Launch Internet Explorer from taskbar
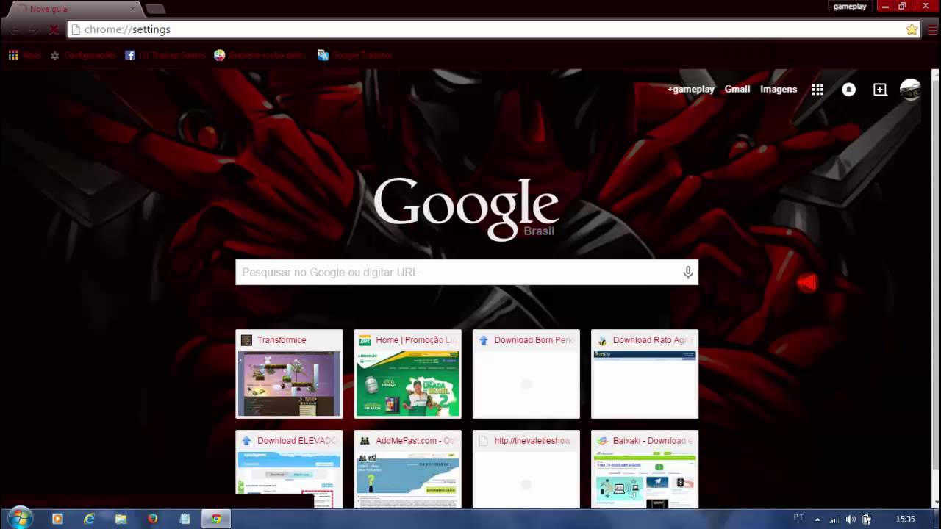The height and width of the screenshot is (529, 941). [90, 519]
